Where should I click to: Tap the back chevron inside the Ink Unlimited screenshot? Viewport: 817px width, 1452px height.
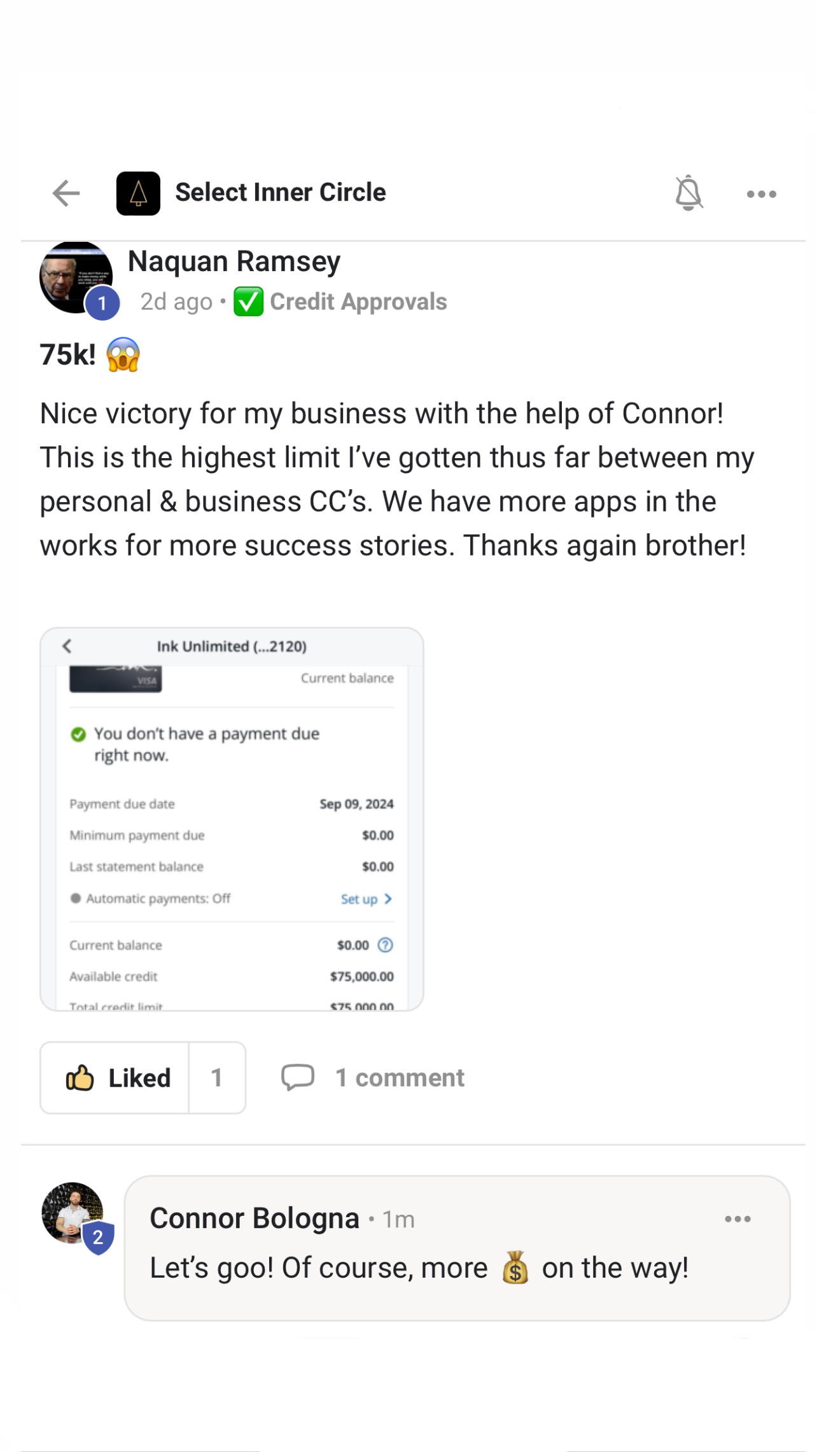[67, 646]
